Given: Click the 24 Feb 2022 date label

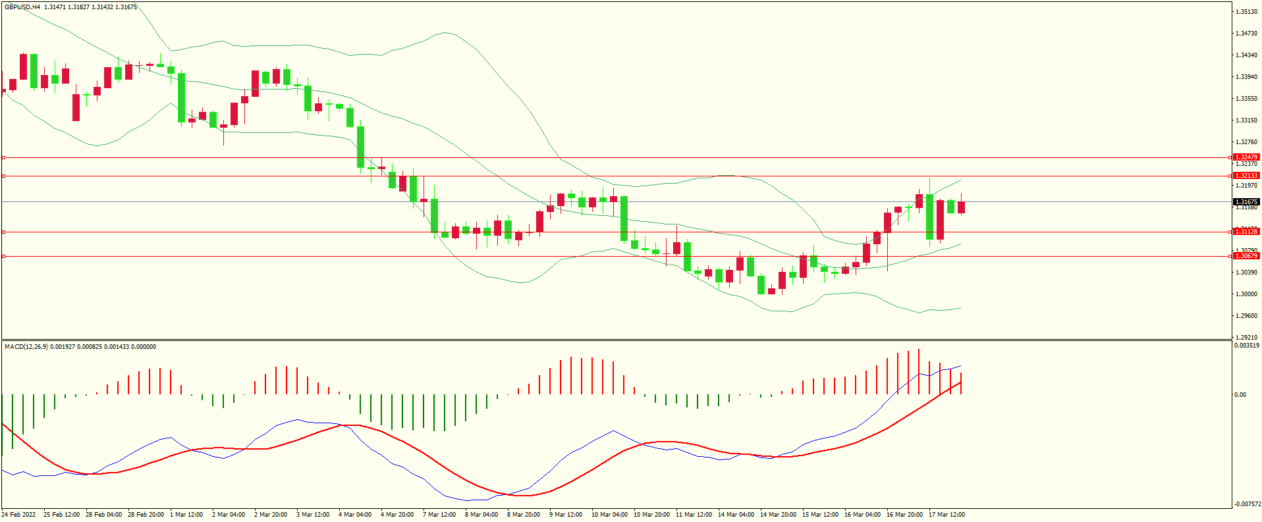Looking at the screenshot, I should point(19,515).
